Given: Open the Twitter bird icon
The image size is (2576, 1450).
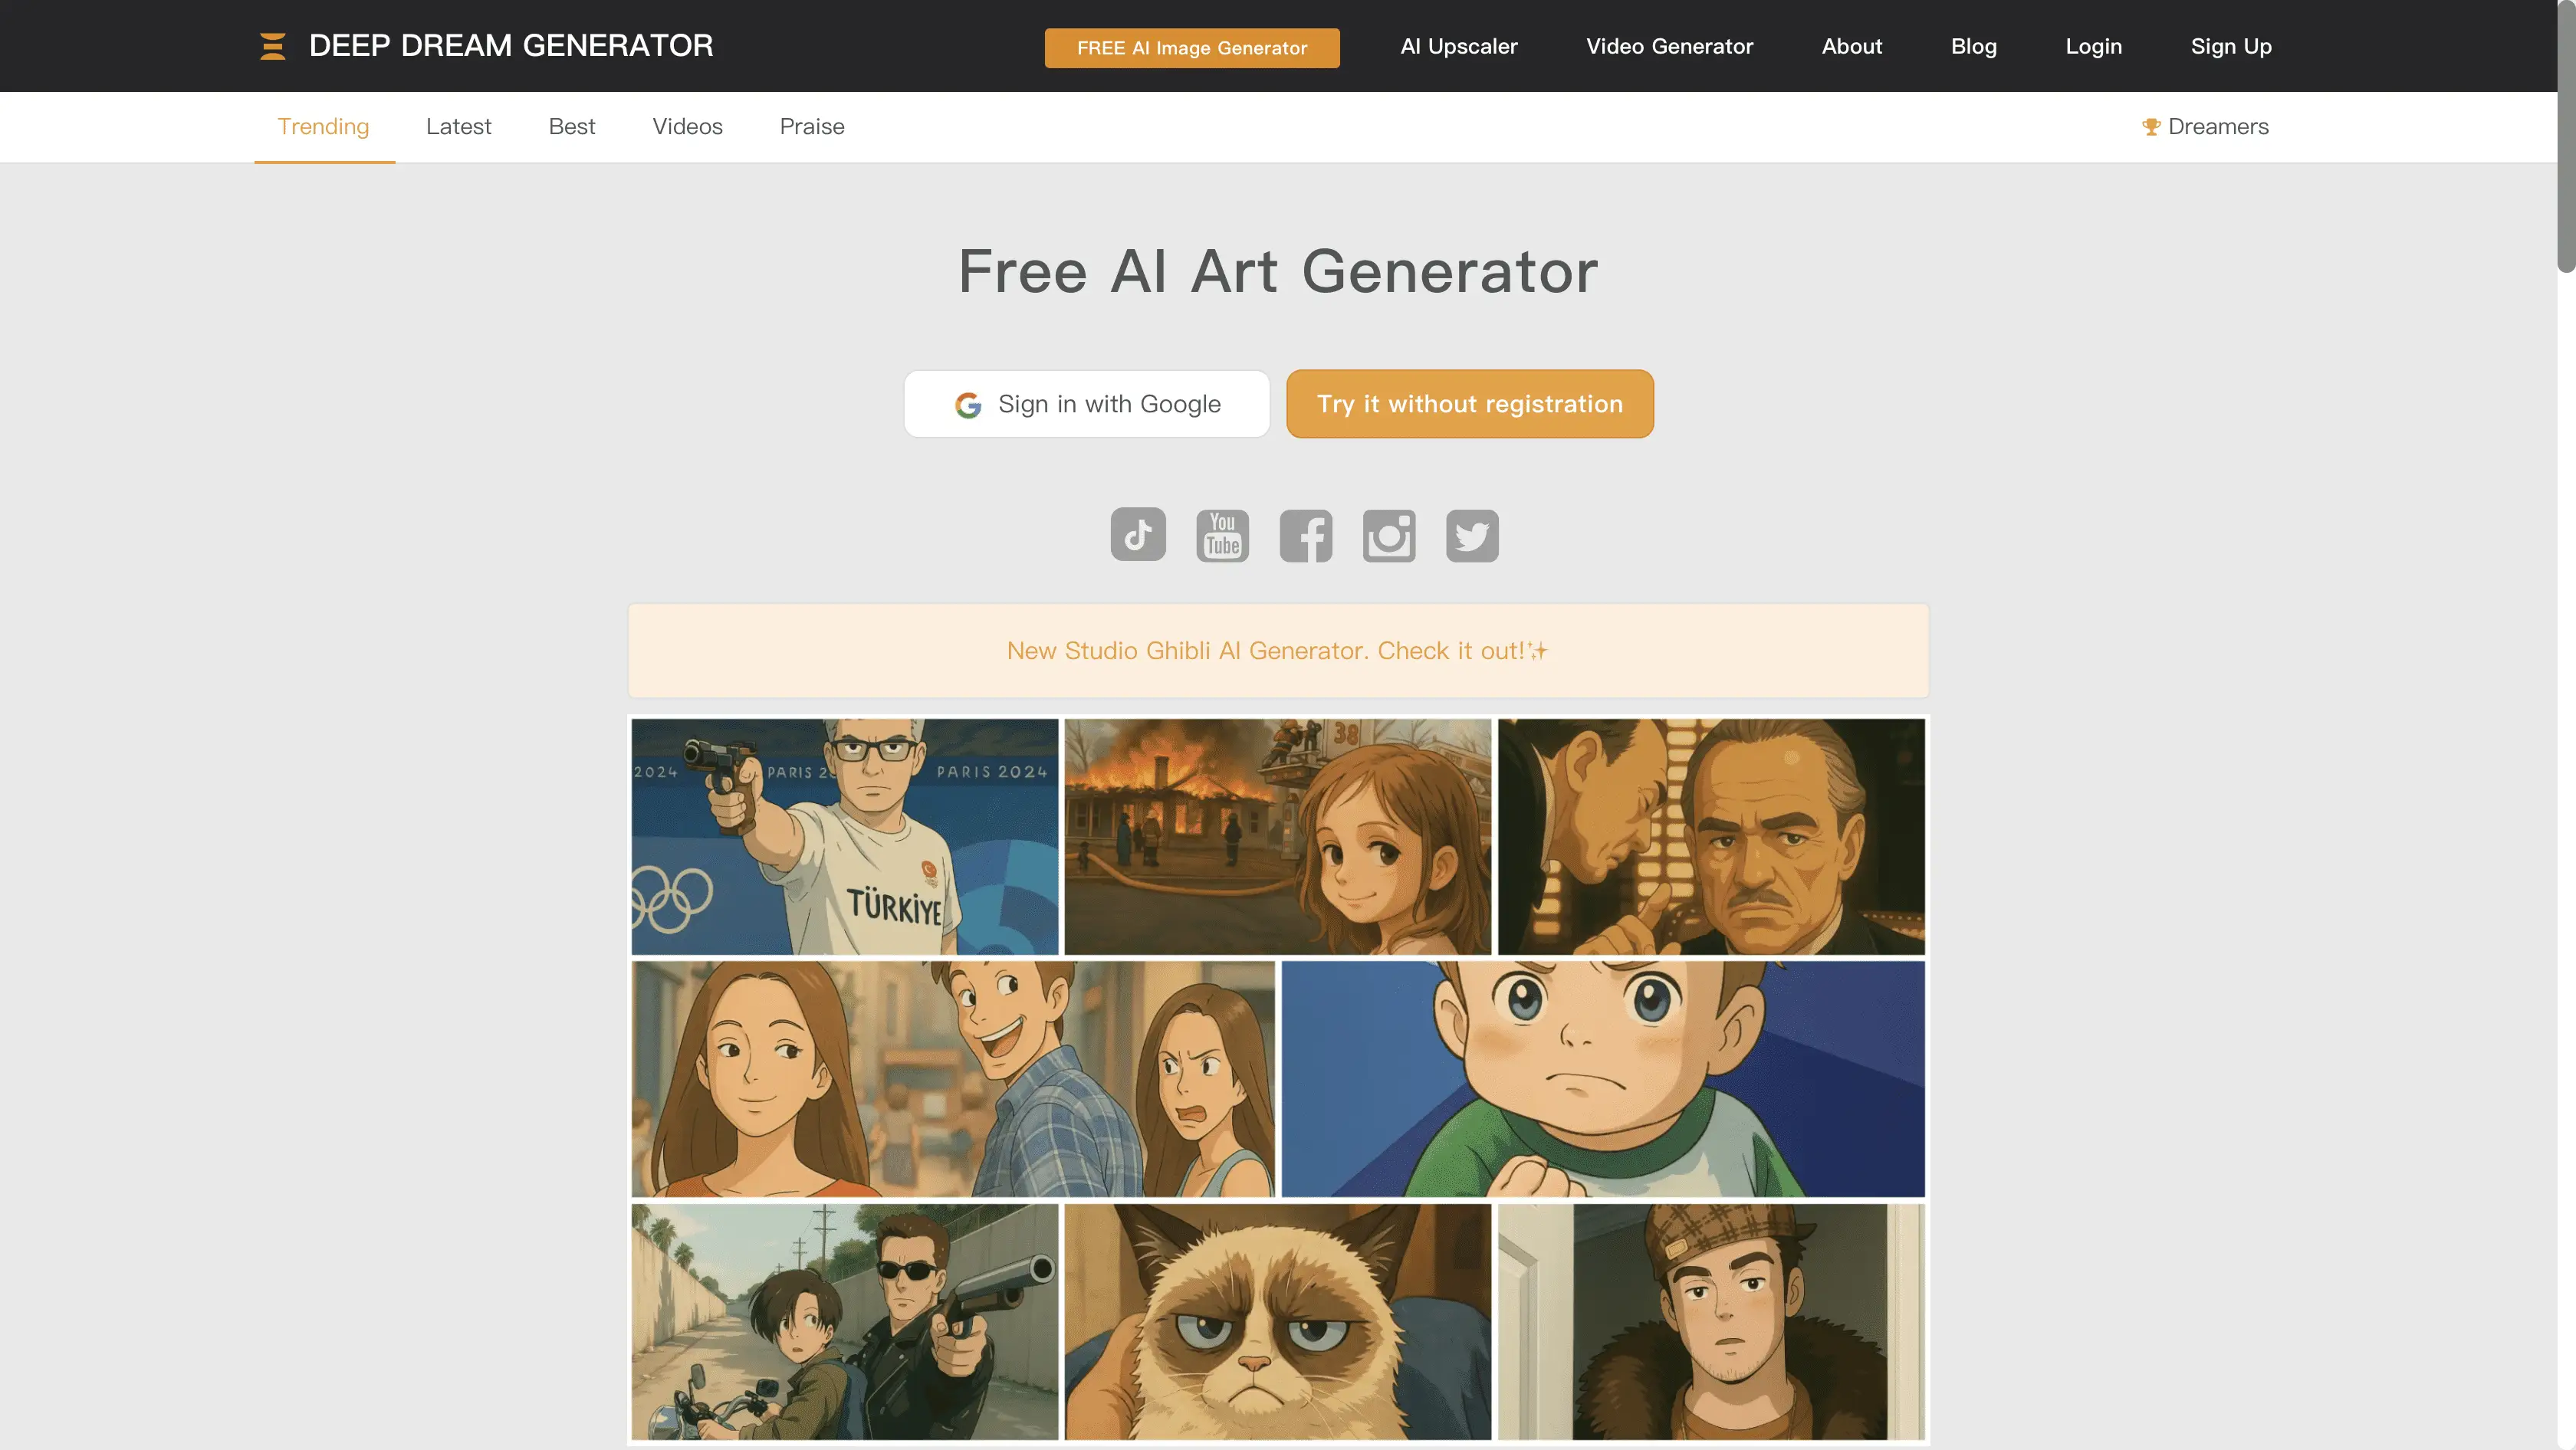Looking at the screenshot, I should (1472, 536).
